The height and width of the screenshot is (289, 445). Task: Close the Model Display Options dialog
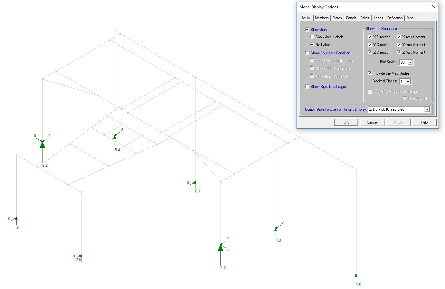pos(433,7)
